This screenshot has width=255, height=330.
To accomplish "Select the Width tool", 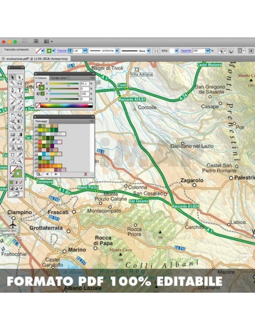I will [x=12, y=121].
